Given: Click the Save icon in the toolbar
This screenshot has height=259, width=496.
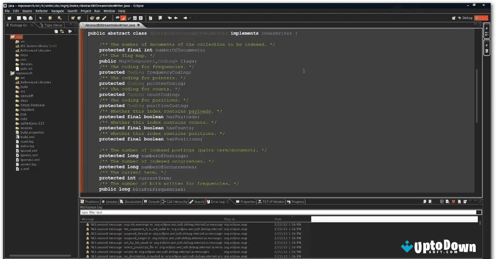Looking at the screenshot, I should 19,18.
